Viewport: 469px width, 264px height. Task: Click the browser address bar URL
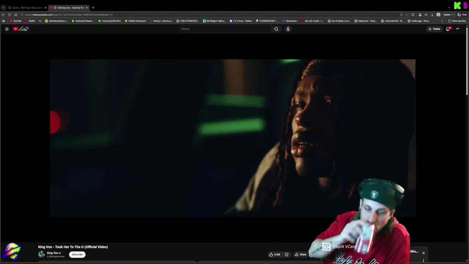[69, 15]
